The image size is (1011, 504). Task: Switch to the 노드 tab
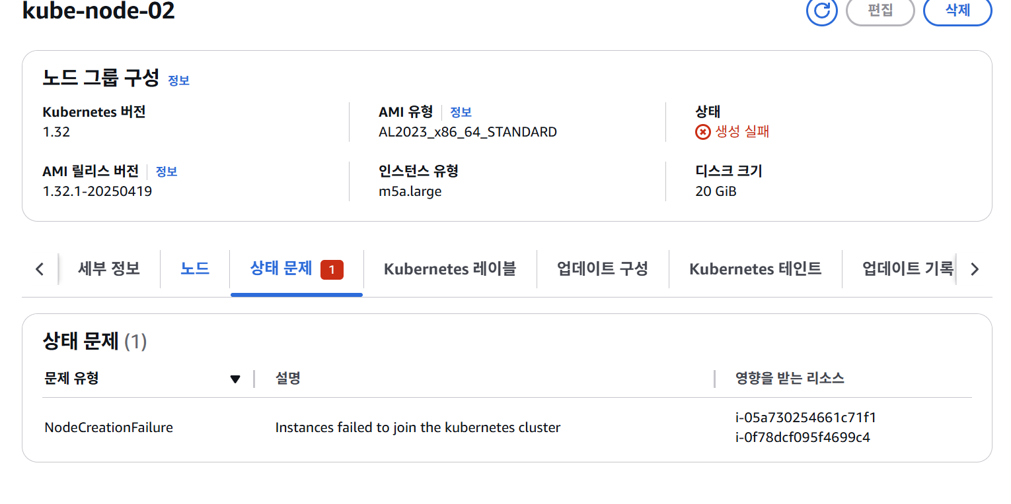[x=195, y=268]
